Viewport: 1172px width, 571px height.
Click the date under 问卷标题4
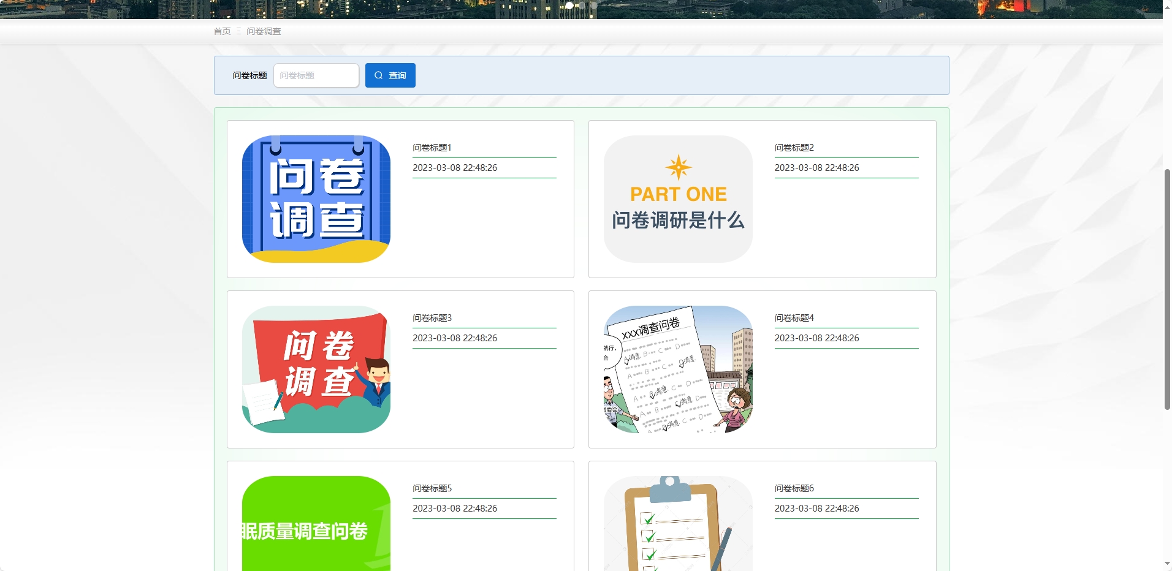[x=817, y=338]
